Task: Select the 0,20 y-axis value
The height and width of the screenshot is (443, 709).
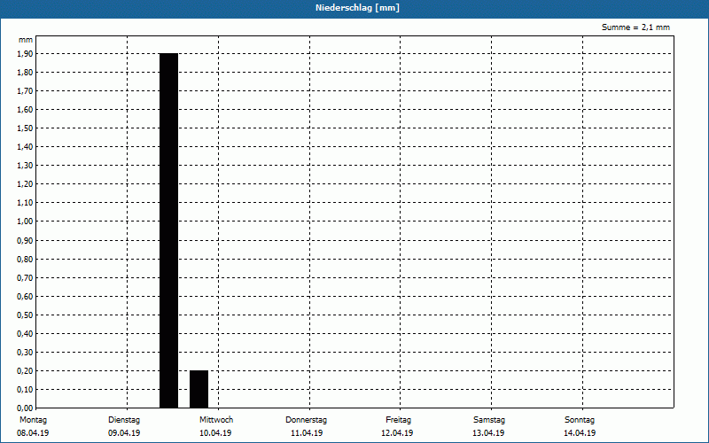Action: (25, 370)
